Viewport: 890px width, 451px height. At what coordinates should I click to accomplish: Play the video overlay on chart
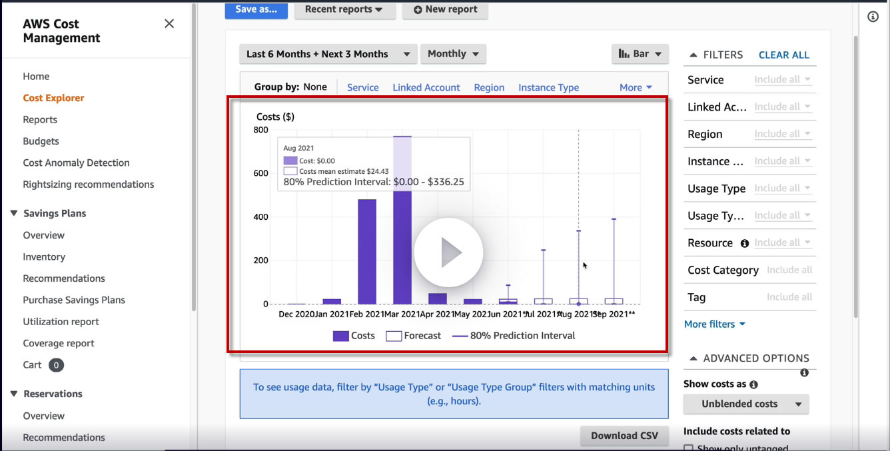coord(448,252)
